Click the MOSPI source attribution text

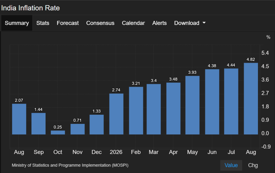pyautogui.click(x=70, y=165)
